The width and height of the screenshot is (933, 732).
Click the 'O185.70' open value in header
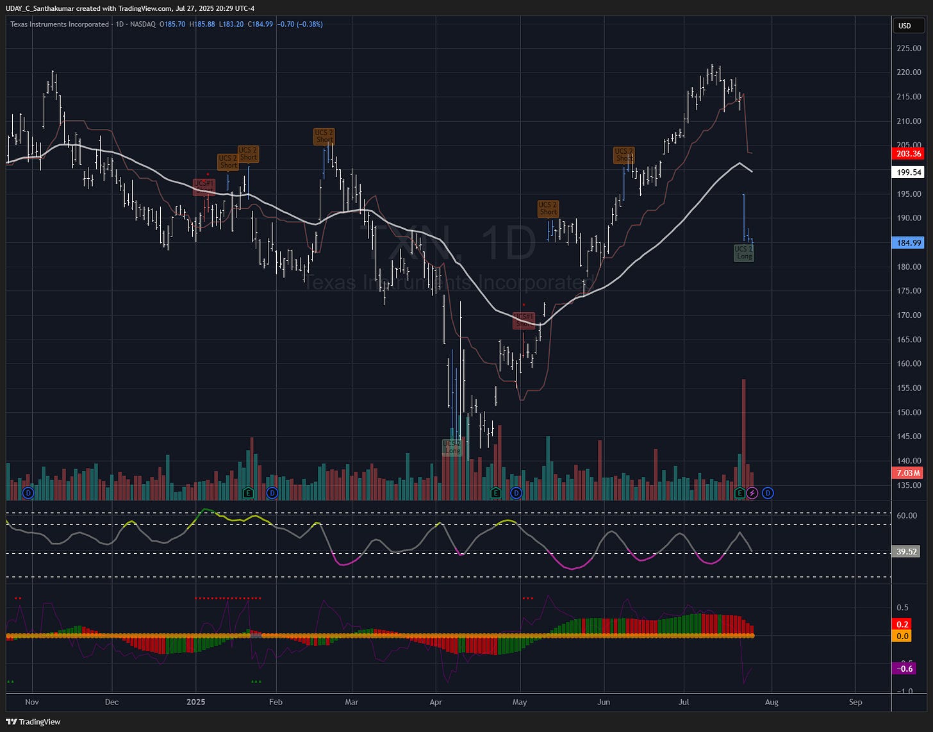(x=172, y=24)
